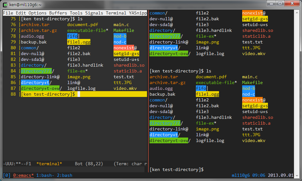Click nonexist@ on Emacs line 80
The image size is (302, 181).
click(x=125, y=48)
